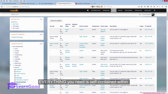Expand the Courses admin node
The height and width of the screenshot is (94, 168).
[13, 51]
